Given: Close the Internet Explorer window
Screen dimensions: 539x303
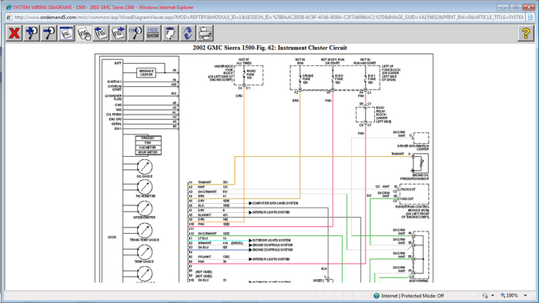Looking at the screenshot, I should [x=529, y=7].
